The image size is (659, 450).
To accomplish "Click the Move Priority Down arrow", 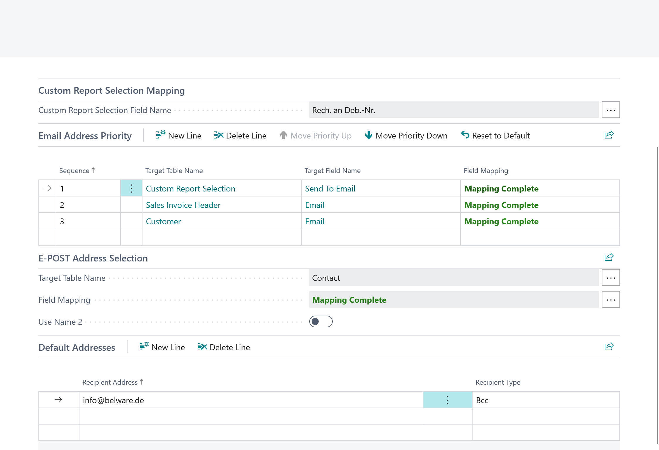I will coord(369,135).
